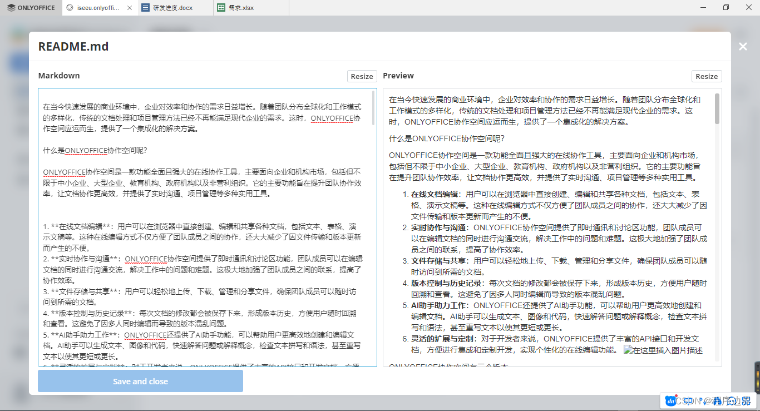Click the document icon on 研发进度.docx tab

click(146, 8)
